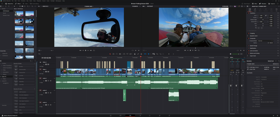Screen dimensions: 280x117
Task: Enable Dynamic Zoom switch
Action: pos(249,36)
